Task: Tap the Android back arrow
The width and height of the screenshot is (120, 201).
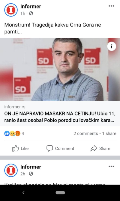Action: click(23, 193)
